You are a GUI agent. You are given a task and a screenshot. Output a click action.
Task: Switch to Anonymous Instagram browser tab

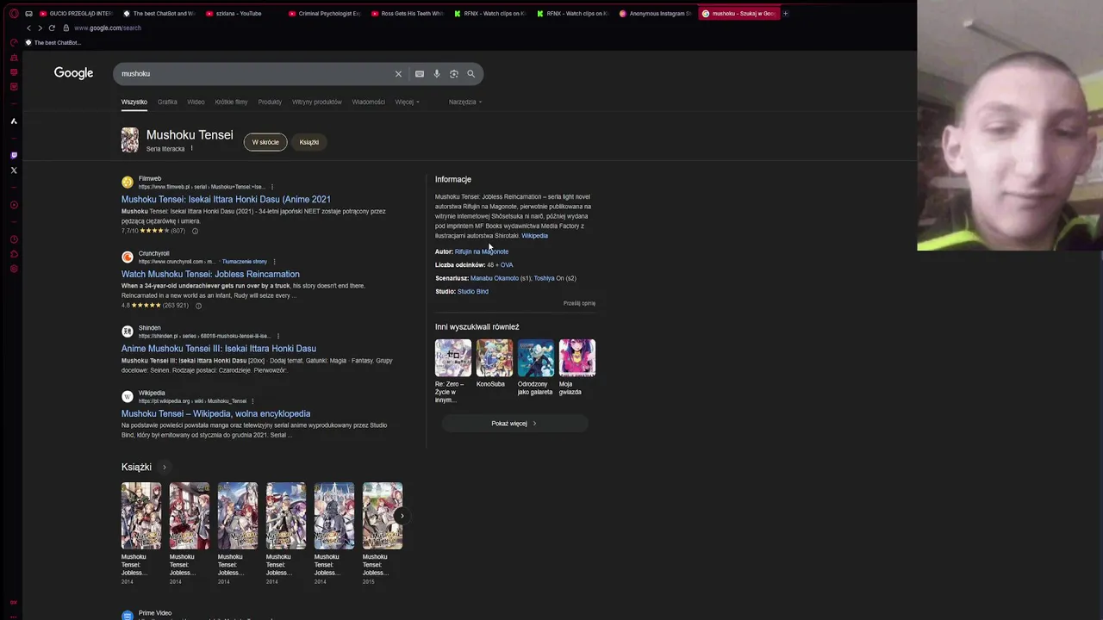656,13
